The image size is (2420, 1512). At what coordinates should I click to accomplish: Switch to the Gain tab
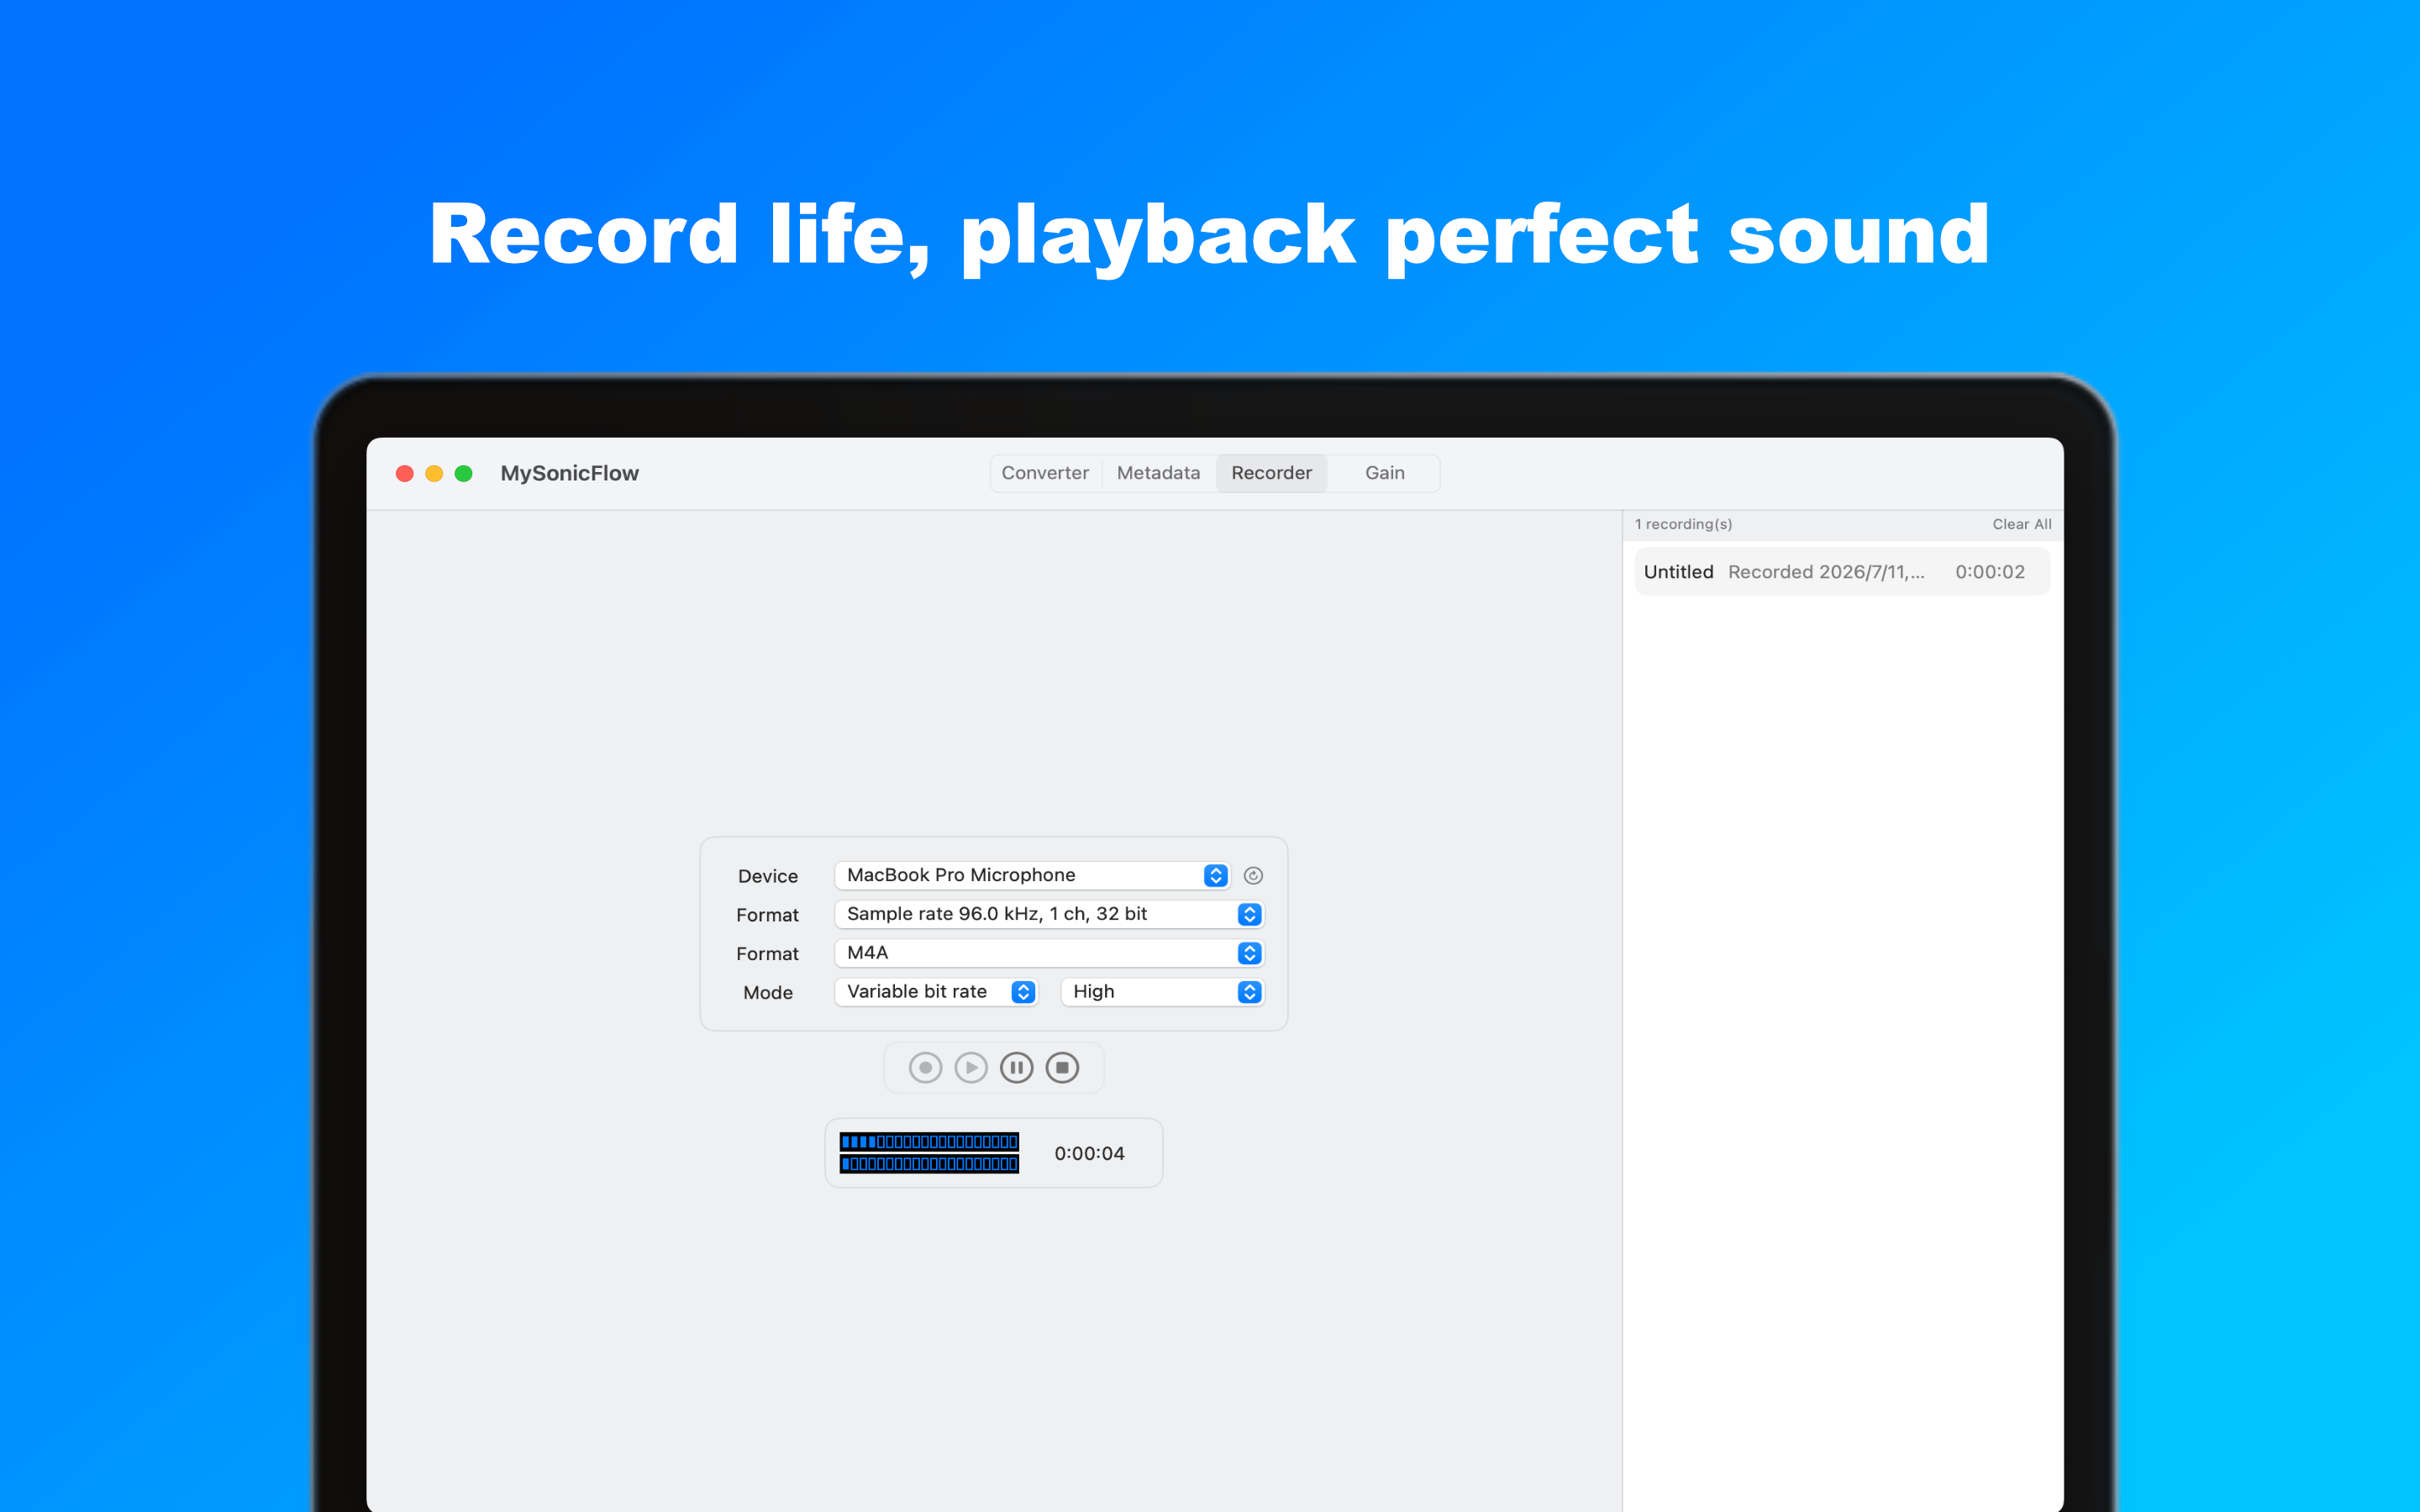(x=1385, y=473)
